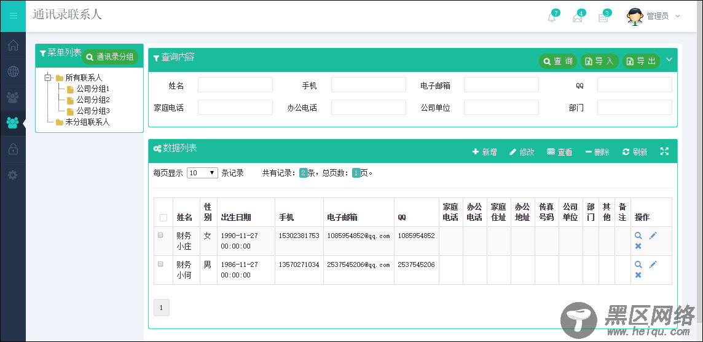
Task: Select 公司分组2 in the tree
Action: 93,100
